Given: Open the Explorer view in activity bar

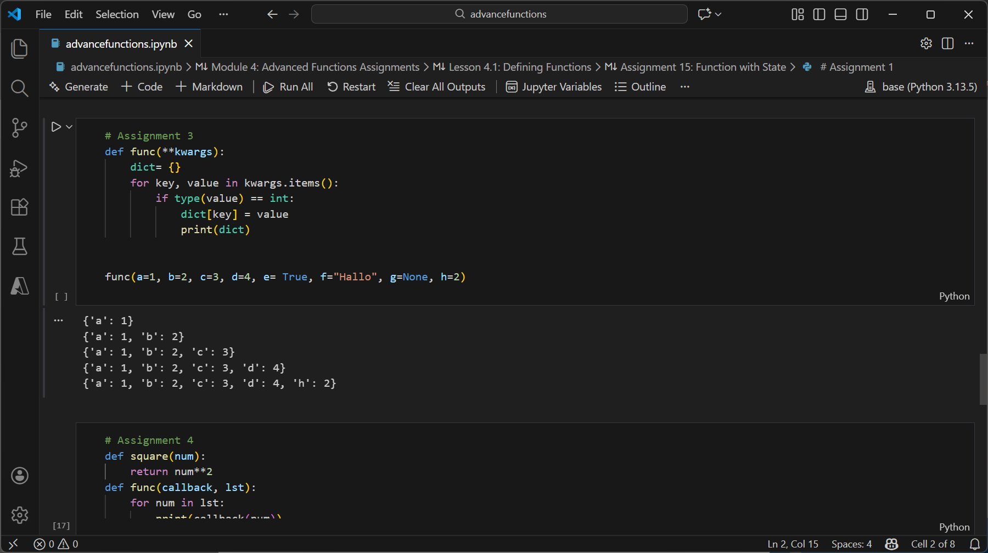Looking at the screenshot, I should tap(20, 49).
